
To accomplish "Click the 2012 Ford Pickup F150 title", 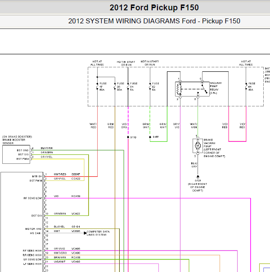I will (x=154, y=8).
